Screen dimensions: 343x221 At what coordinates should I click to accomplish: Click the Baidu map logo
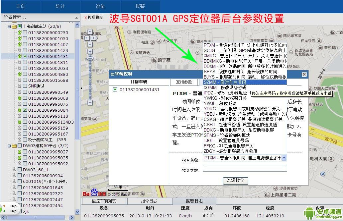pyautogui.click(x=94, y=193)
